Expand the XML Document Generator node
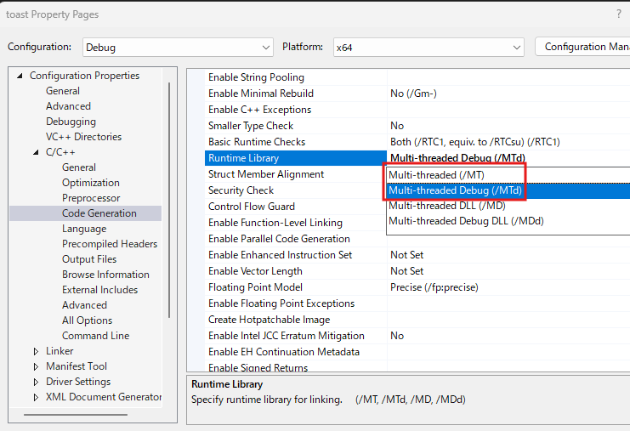 [36, 397]
